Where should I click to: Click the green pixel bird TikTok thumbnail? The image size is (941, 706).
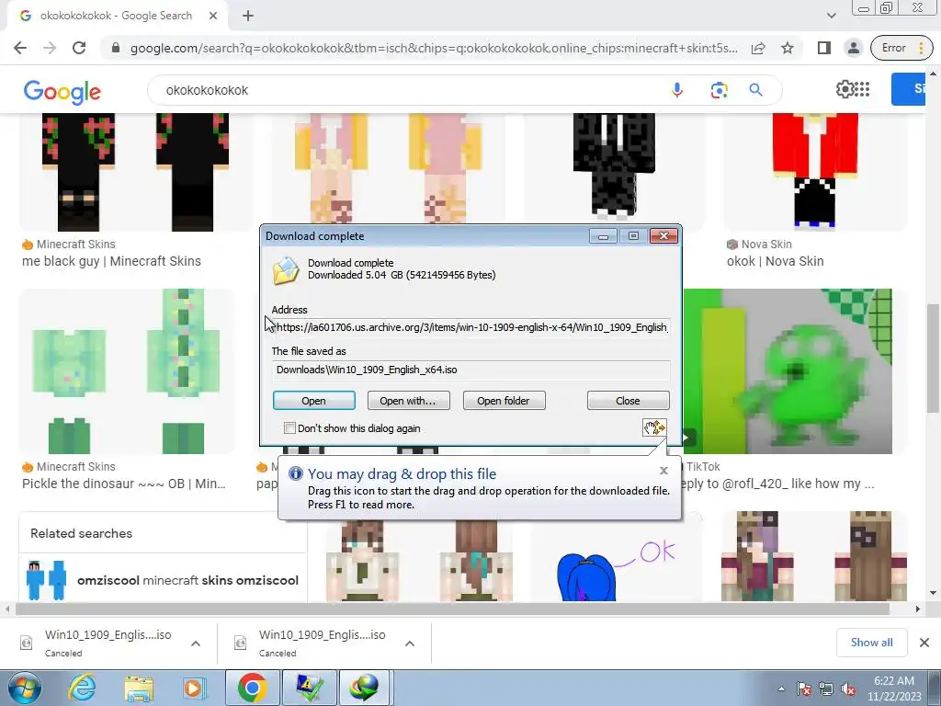coord(788,371)
